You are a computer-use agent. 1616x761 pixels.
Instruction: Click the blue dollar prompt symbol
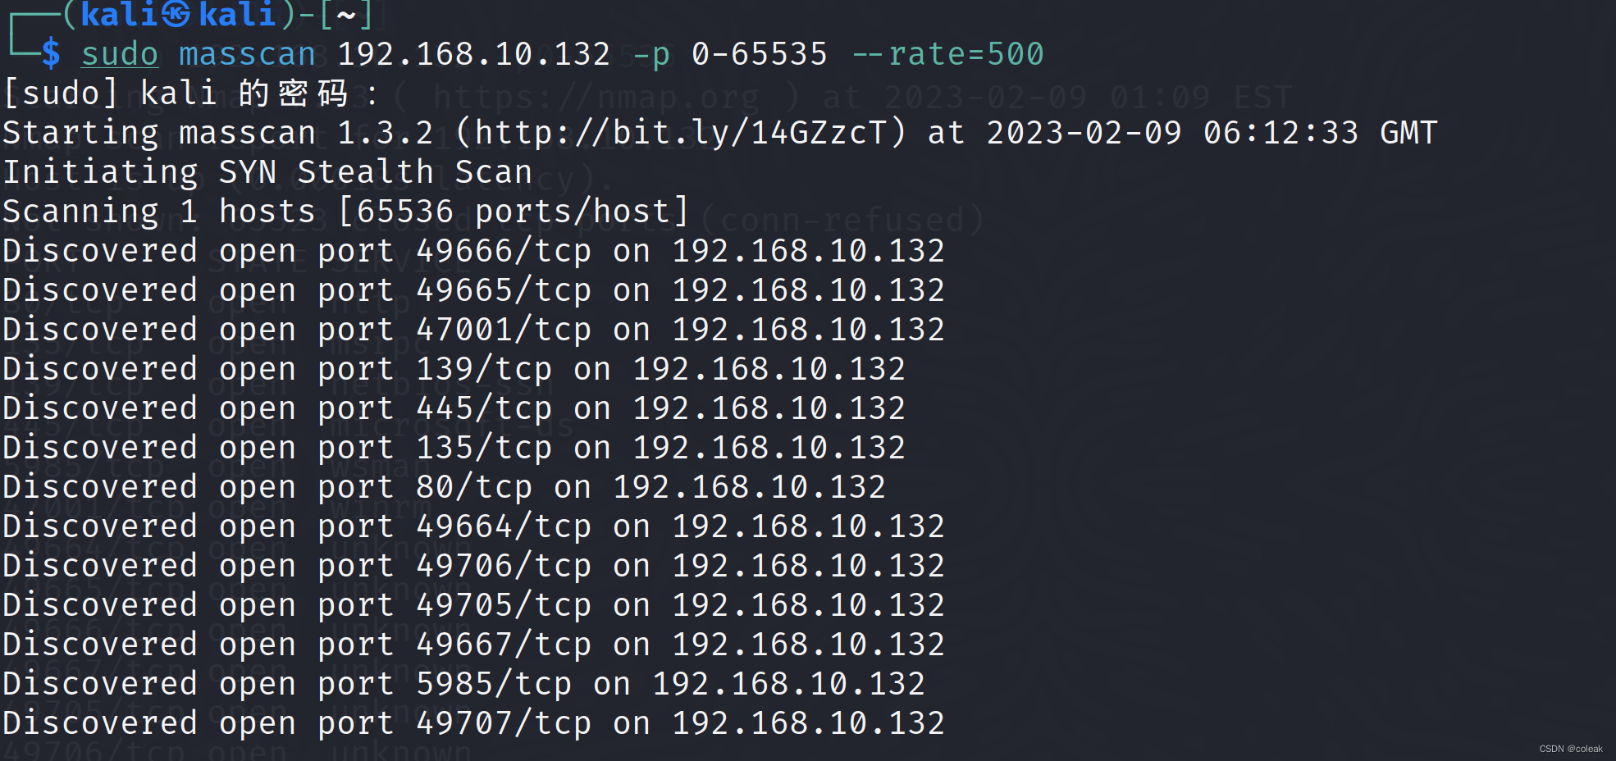click(x=51, y=54)
